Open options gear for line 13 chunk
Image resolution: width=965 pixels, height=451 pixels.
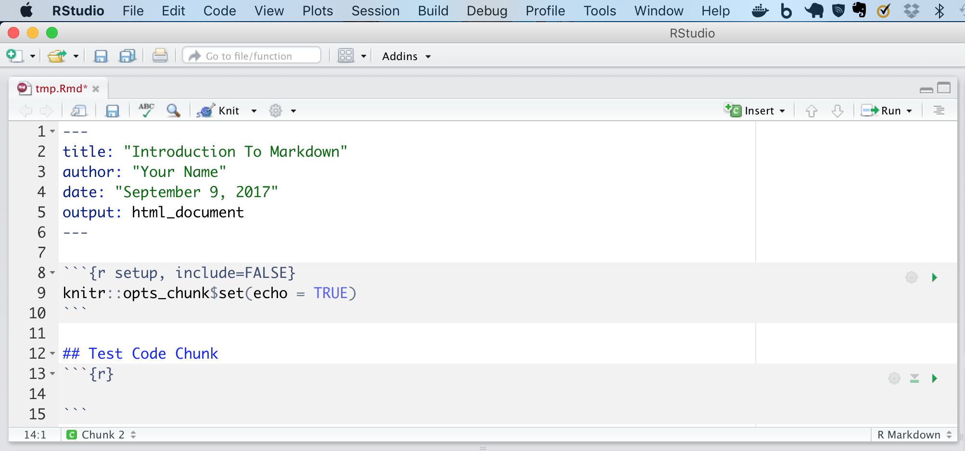(894, 378)
